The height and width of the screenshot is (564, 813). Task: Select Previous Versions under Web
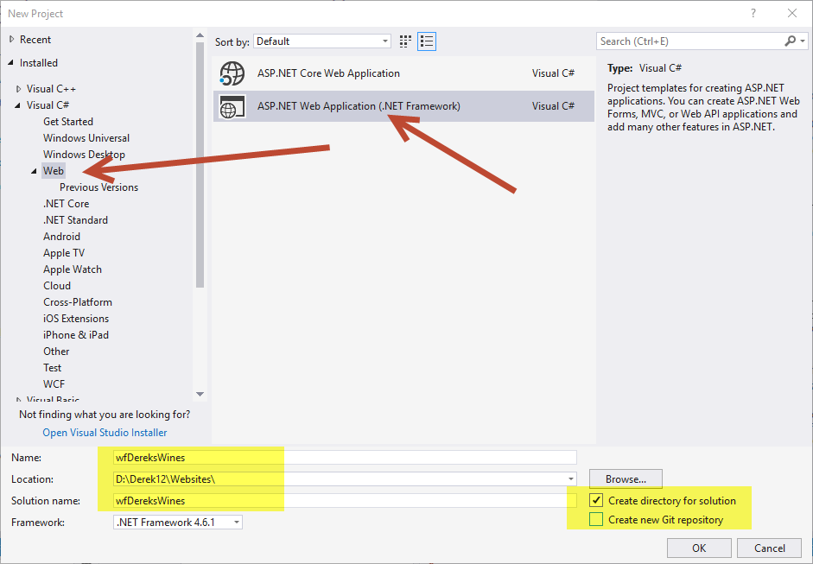(x=98, y=187)
